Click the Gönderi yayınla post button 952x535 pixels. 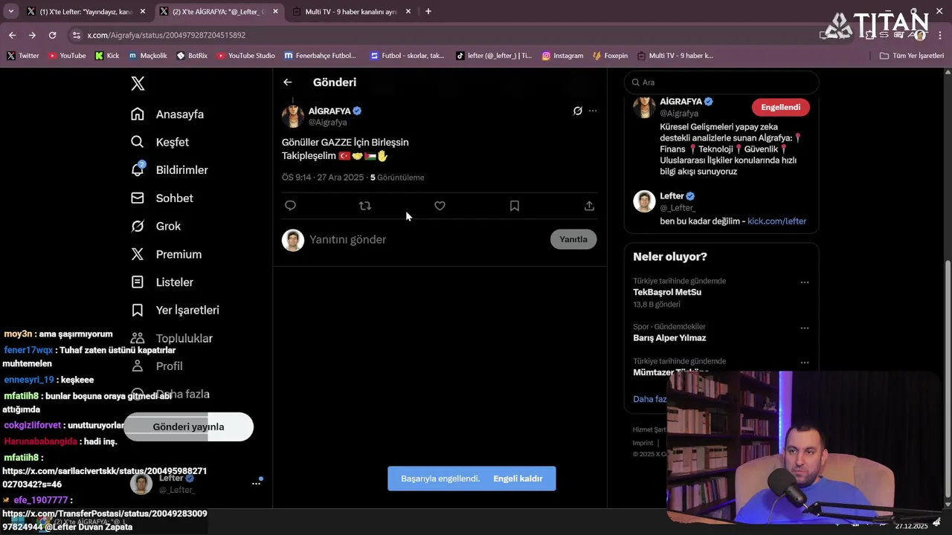[x=188, y=427]
